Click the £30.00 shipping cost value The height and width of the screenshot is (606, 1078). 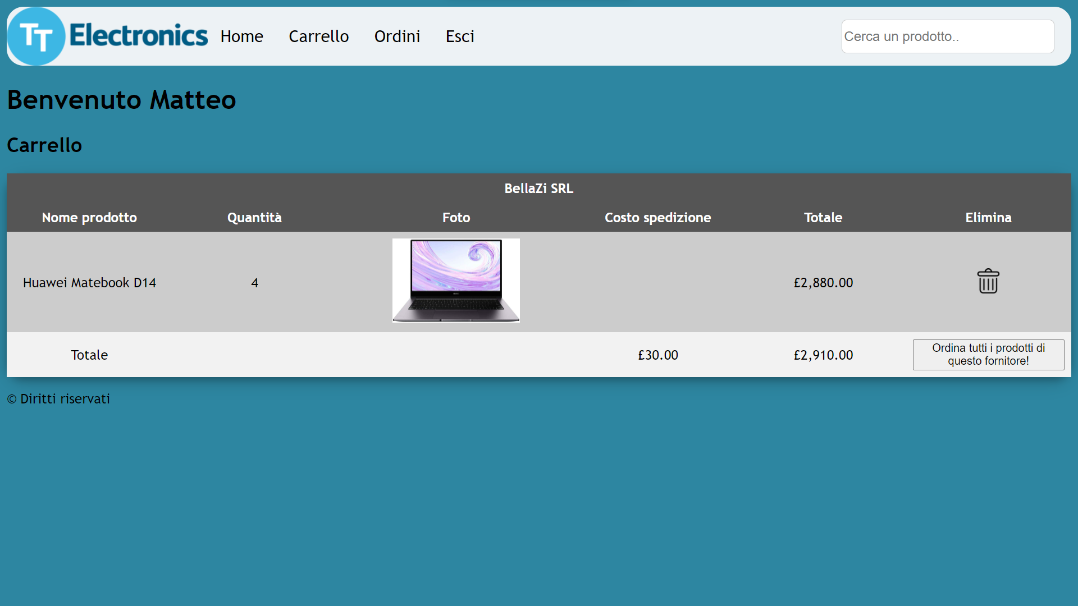point(657,355)
